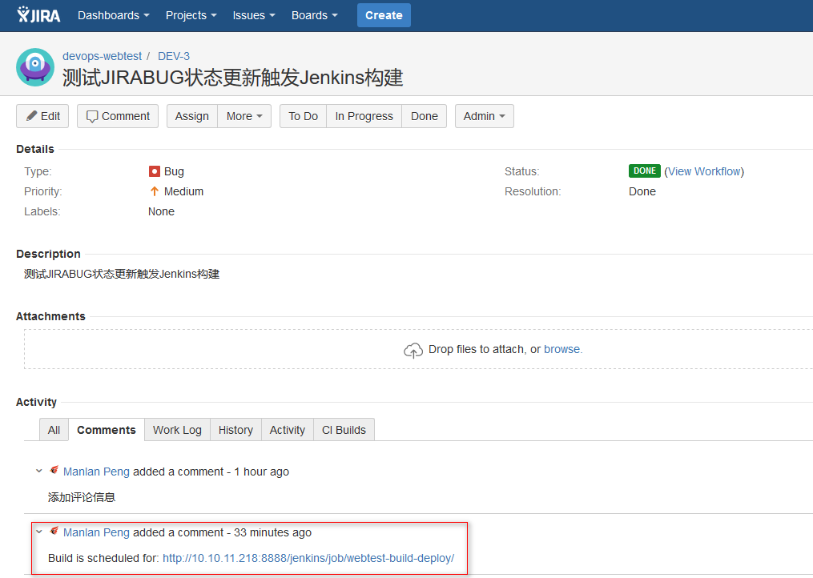Open the More dropdown
This screenshot has height=578, width=813.
pos(243,115)
